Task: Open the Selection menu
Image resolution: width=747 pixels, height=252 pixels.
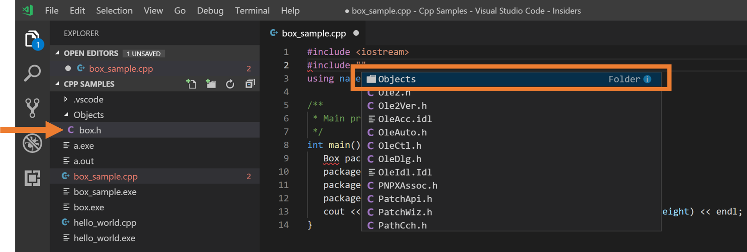Action: pyautogui.click(x=114, y=11)
